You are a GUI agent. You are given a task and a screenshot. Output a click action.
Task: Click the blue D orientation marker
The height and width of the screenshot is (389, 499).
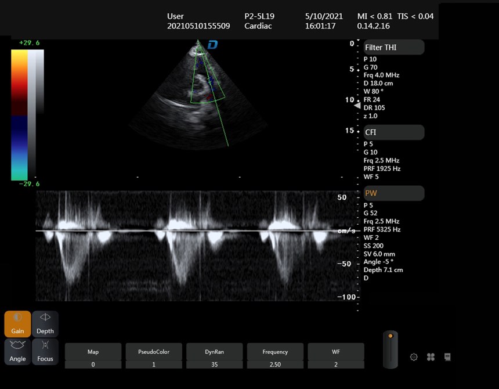[213, 45]
